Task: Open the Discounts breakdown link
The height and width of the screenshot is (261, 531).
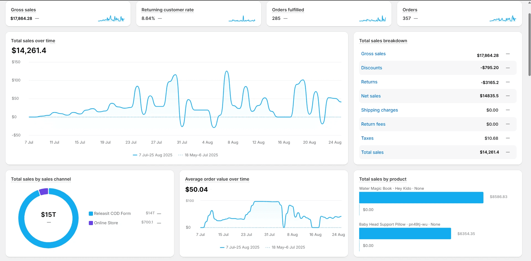Action: 371,68
